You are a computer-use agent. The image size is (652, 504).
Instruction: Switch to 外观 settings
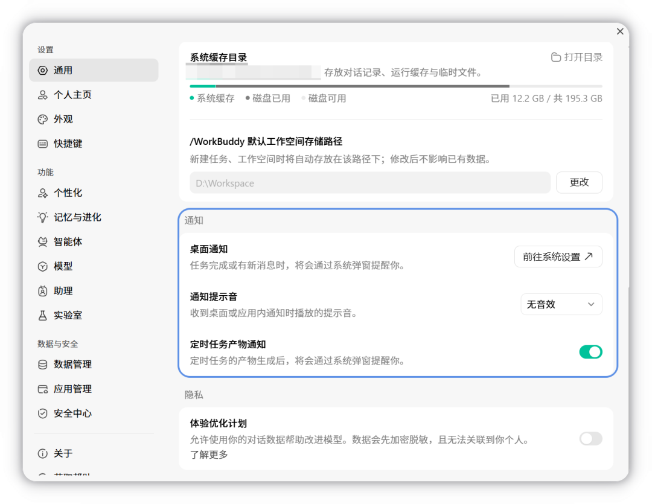click(94, 120)
